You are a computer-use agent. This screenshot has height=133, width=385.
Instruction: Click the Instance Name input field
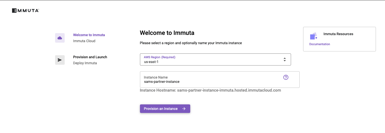pyautogui.click(x=220, y=80)
